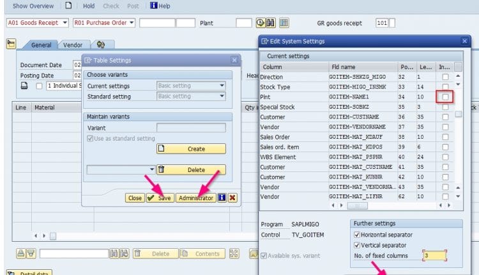Tick invisible checkbox for Direction row
This screenshot has height=275, width=479.
point(445,77)
